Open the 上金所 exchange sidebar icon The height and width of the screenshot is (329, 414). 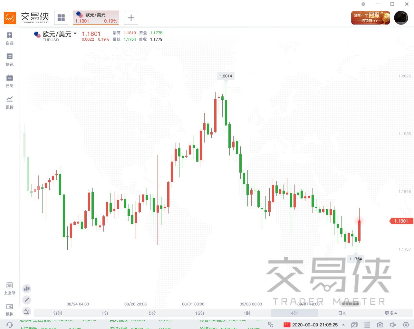(10, 288)
